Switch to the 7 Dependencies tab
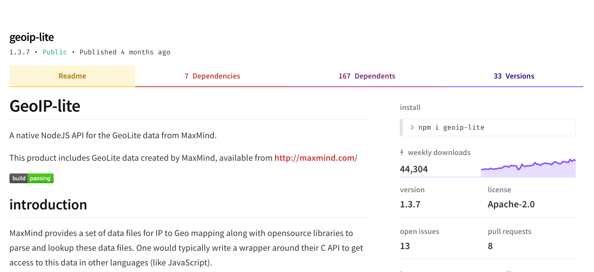The width and height of the screenshot is (594, 272). point(212,76)
